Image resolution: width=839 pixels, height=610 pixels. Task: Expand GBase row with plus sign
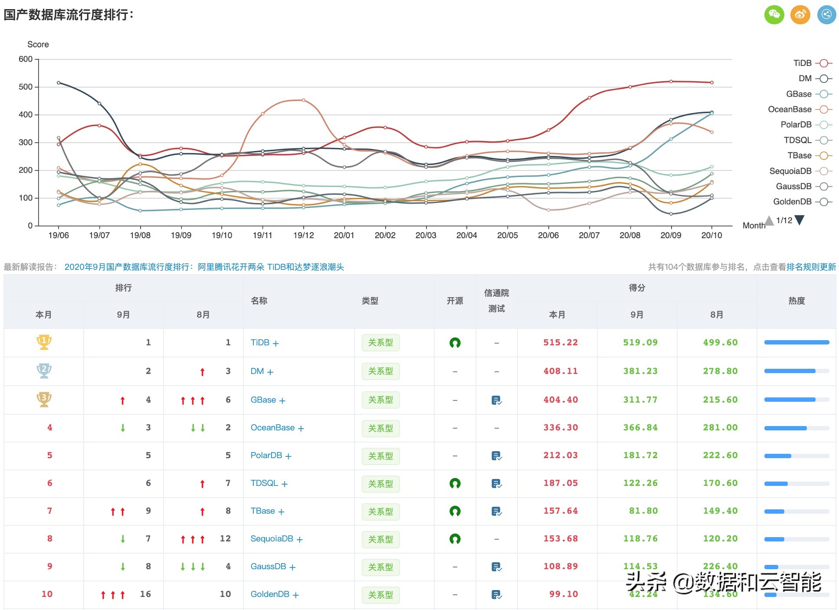[x=282, y=401]
